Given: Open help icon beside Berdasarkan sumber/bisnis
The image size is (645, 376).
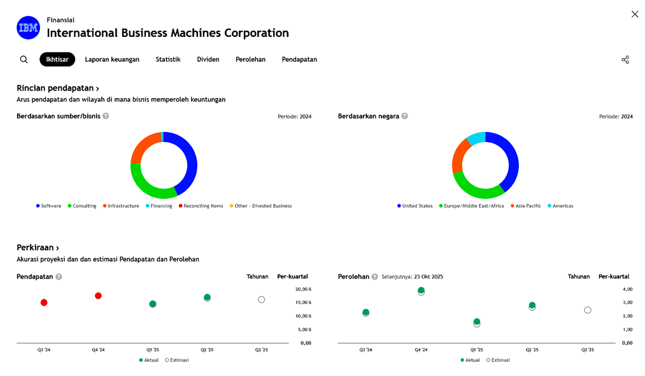Looking at the screenshot, I should tap(106, 116).
